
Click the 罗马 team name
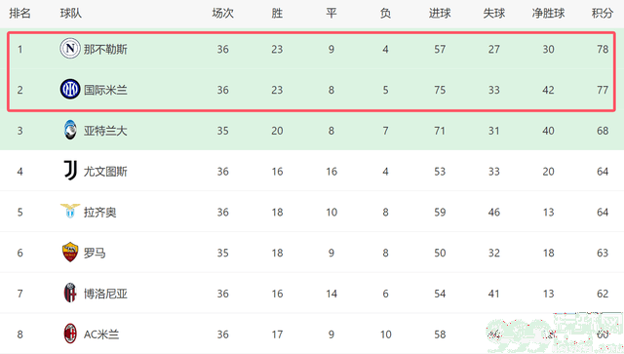pyautogui.click(x=95, y=253)
